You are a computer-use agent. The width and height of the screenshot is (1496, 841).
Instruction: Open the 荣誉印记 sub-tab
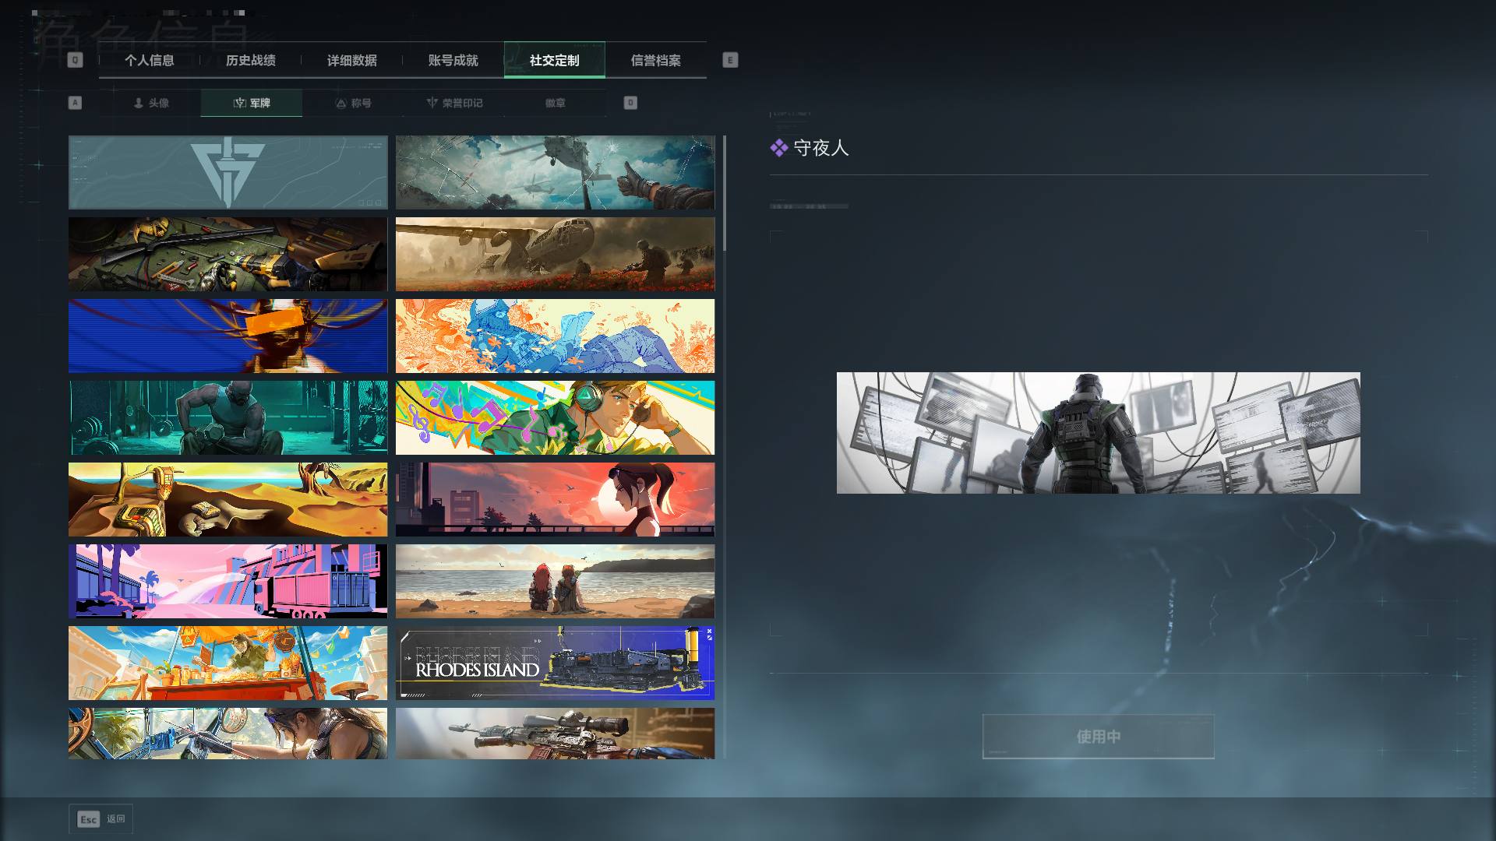point(454,103)
